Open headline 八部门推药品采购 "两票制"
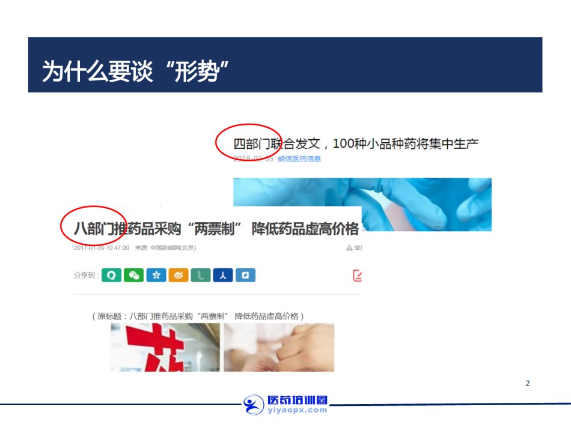The image size is (571, 428). 216,229
